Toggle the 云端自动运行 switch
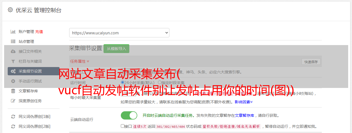Image resolution: width=352 pixels, height=133 pixels. [129, 115]
